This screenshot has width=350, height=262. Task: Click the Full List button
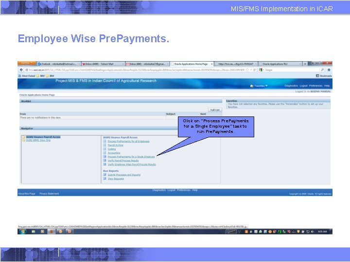click(215, 110)
